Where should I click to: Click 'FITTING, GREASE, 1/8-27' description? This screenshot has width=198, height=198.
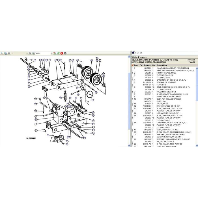click(166, 73)
